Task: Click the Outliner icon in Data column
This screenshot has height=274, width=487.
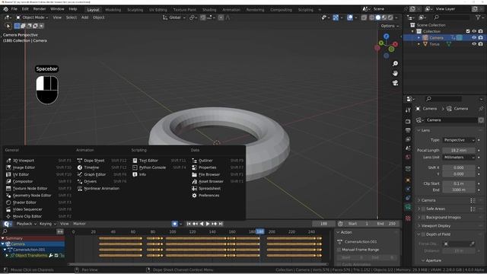Action: (x=195, y=161)
